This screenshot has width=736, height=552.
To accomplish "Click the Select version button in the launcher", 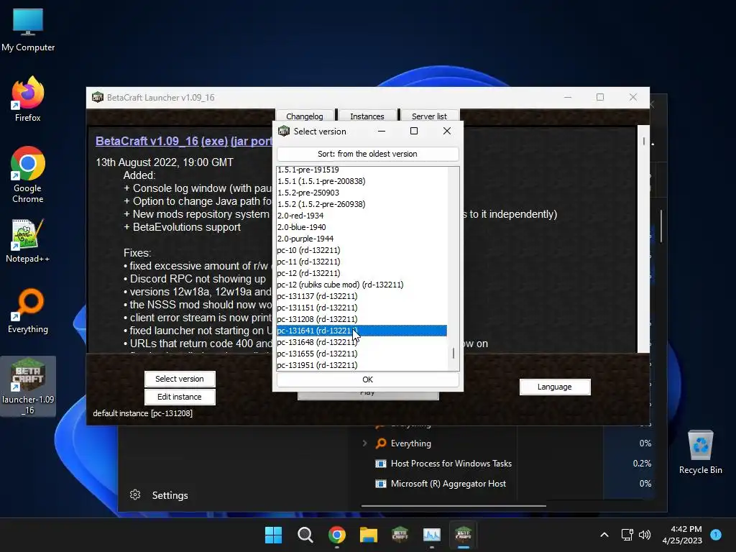I will click(179, 379).
